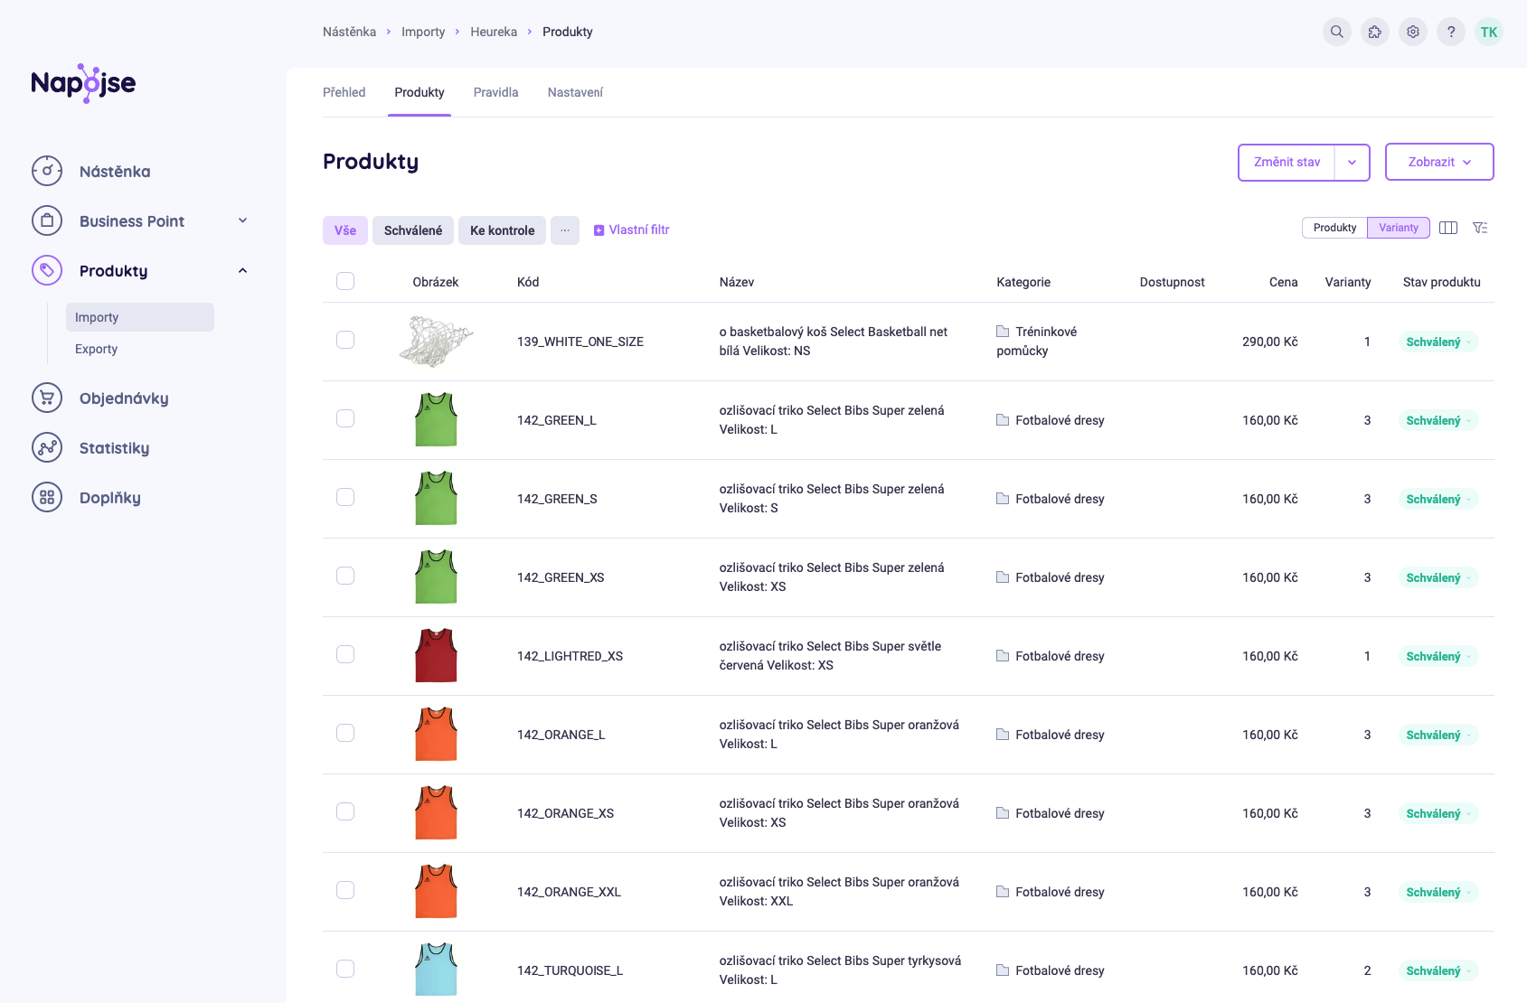Screen dimensions: 1527x1003
Task: Open the Zobrazit dropdown
Action: (1438, 162)
